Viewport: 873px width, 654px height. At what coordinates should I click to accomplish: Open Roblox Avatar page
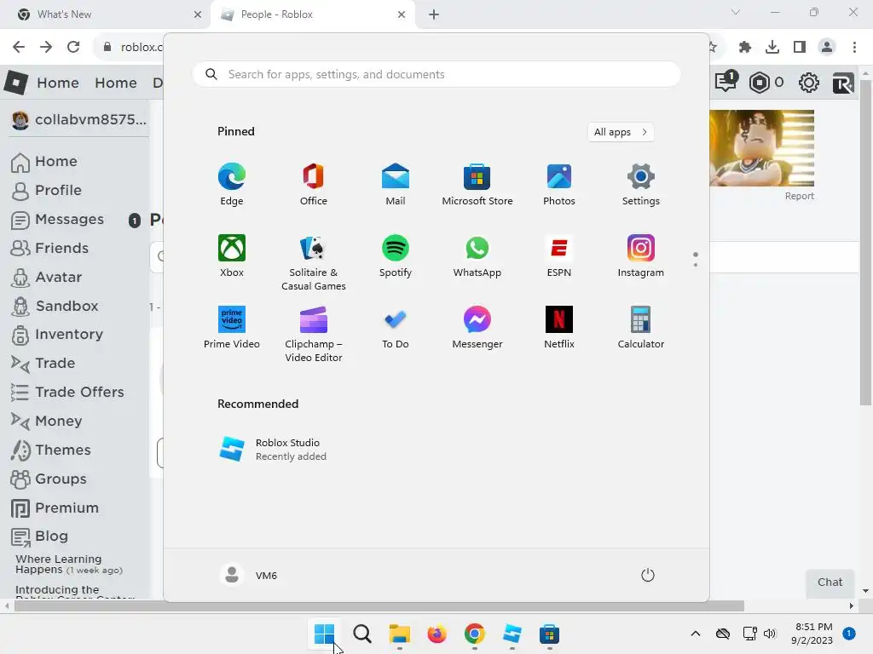pos(46,277)
